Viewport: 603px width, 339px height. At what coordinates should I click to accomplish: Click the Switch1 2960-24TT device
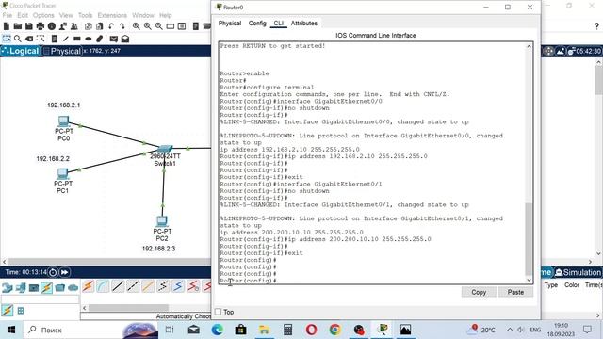tap(165, 149)
